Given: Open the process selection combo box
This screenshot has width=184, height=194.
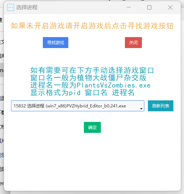Looking at the screenshot, I should [77, 106].
